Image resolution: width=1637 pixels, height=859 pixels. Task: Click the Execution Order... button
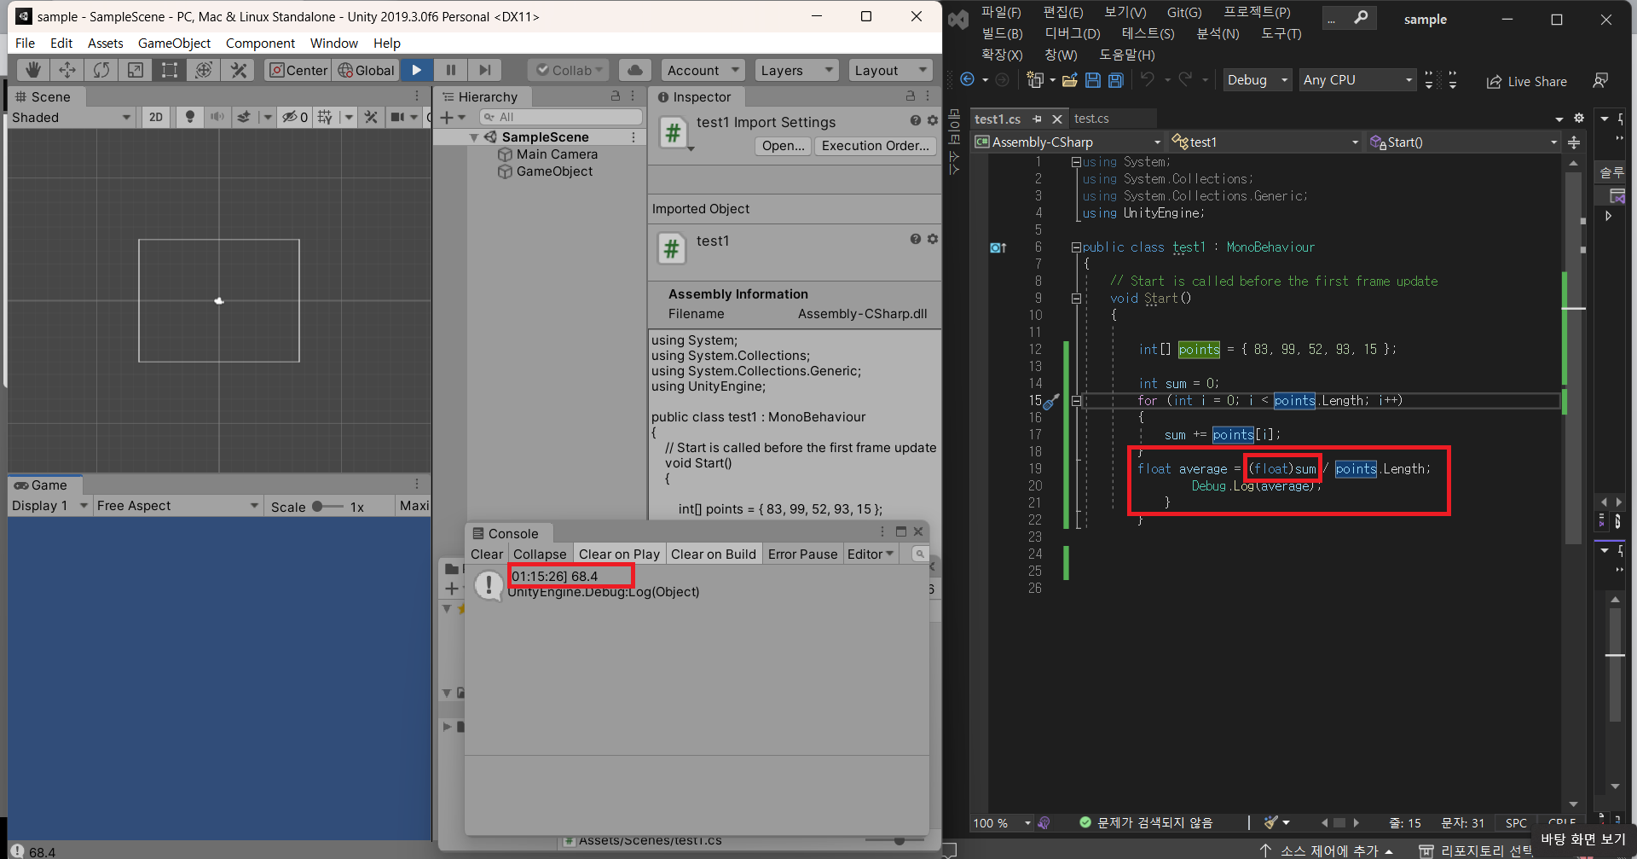[x=875, y=146]
